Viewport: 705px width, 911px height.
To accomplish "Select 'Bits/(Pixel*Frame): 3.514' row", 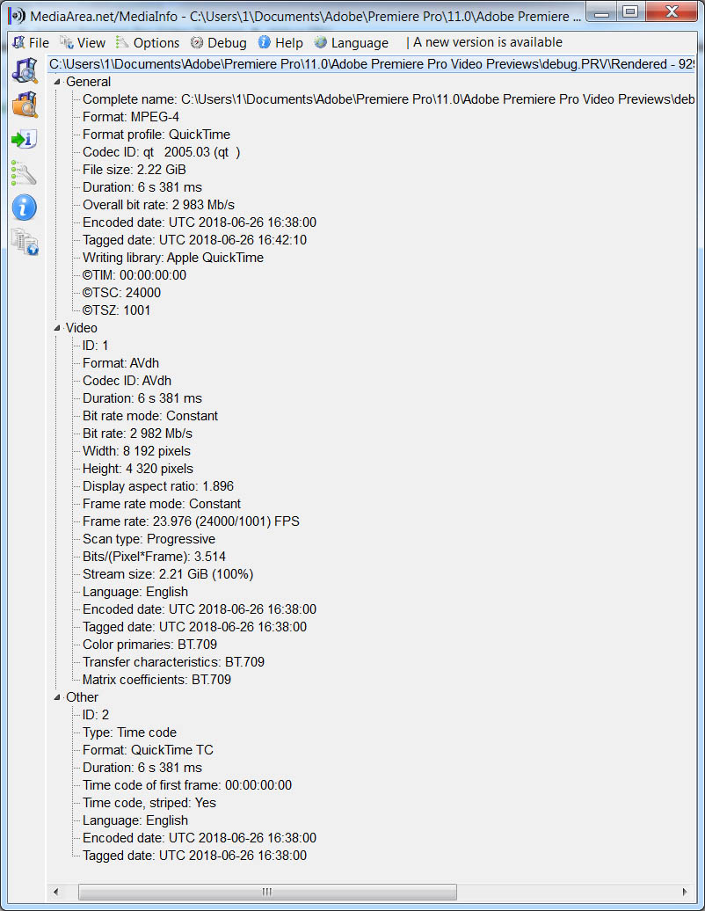I will point(154,557).
